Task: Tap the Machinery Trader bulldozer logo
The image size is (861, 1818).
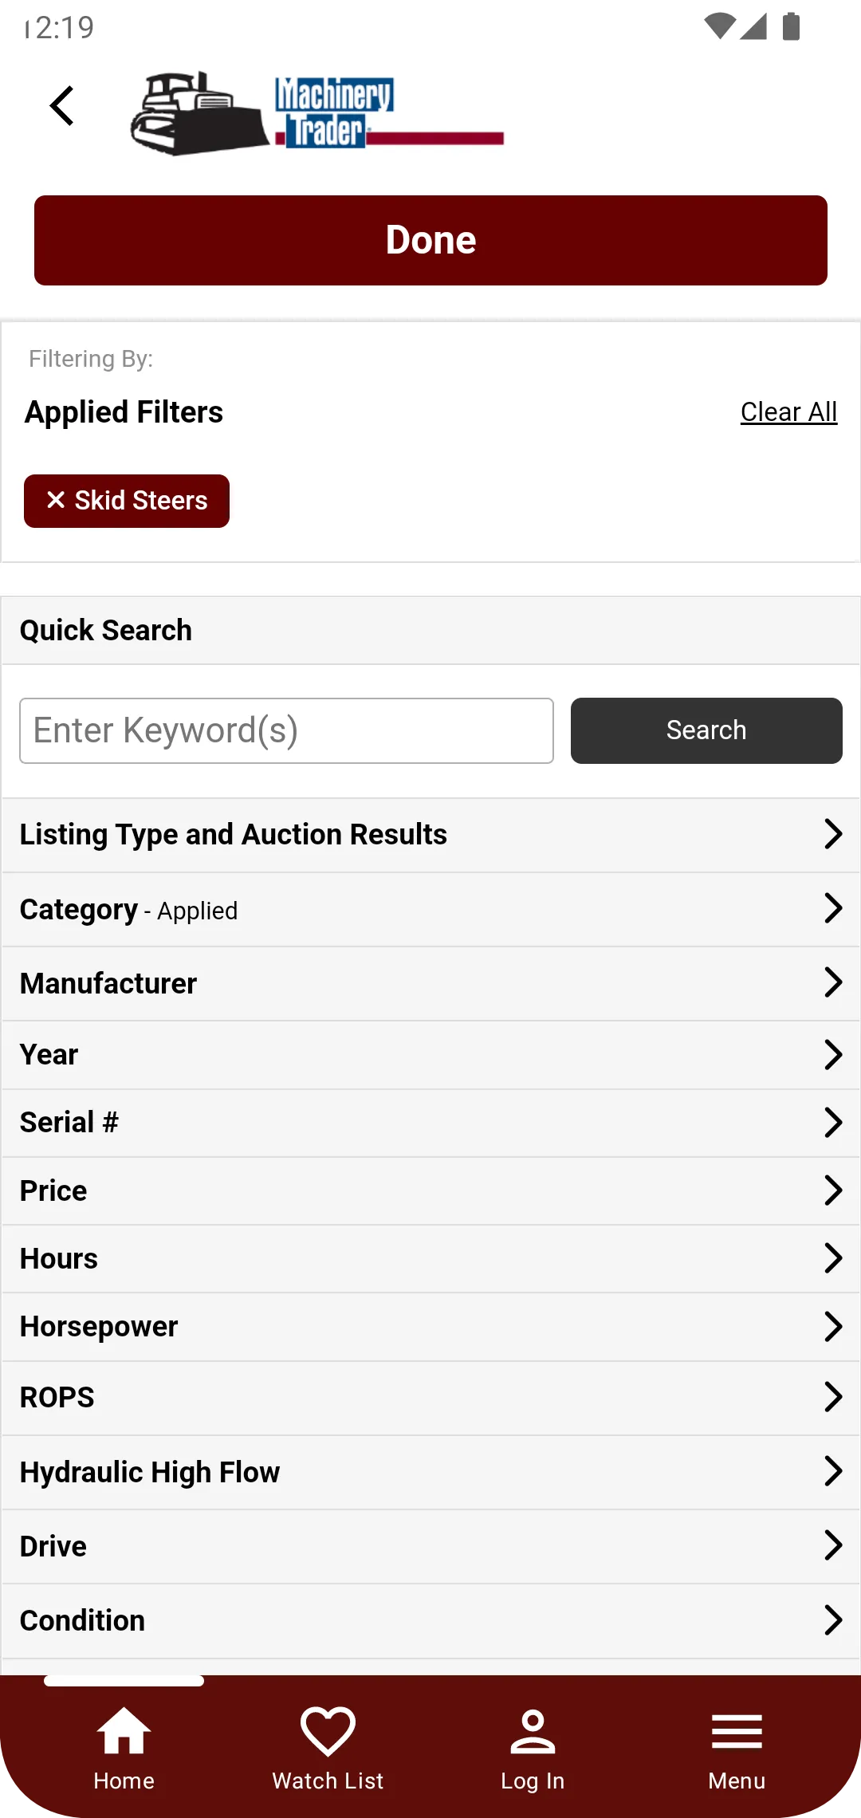Action: click(317, 113)
